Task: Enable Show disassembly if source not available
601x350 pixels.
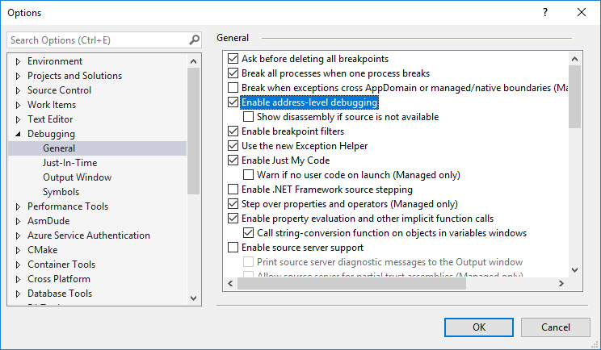Action: 248,117
